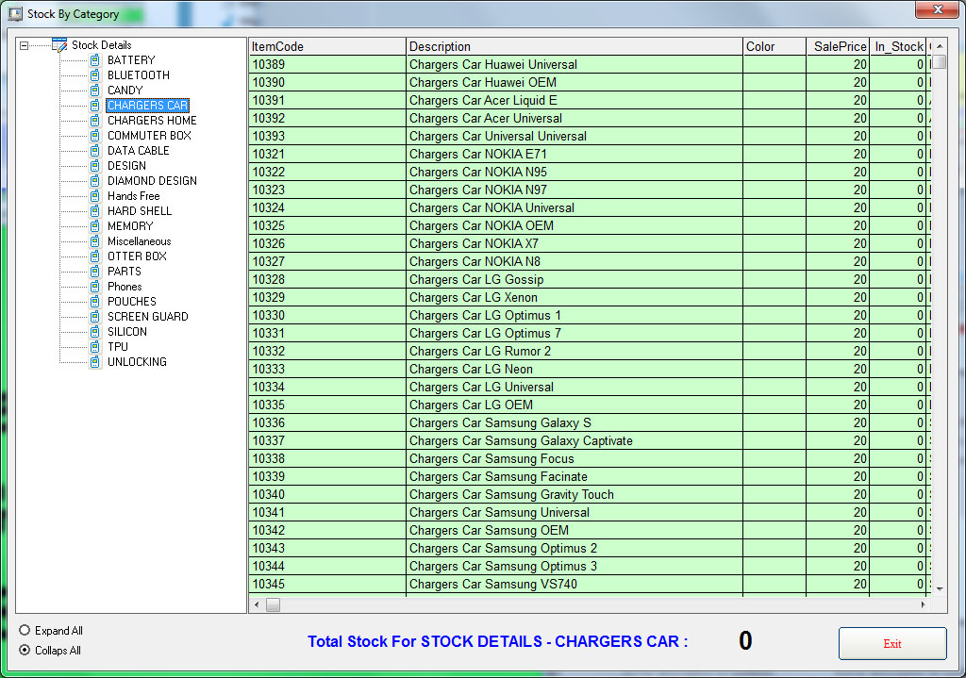The image size is (966, 678).
Task: Select the OTTER BOX category
Action: pyautogui.click(x=137, y=256)
